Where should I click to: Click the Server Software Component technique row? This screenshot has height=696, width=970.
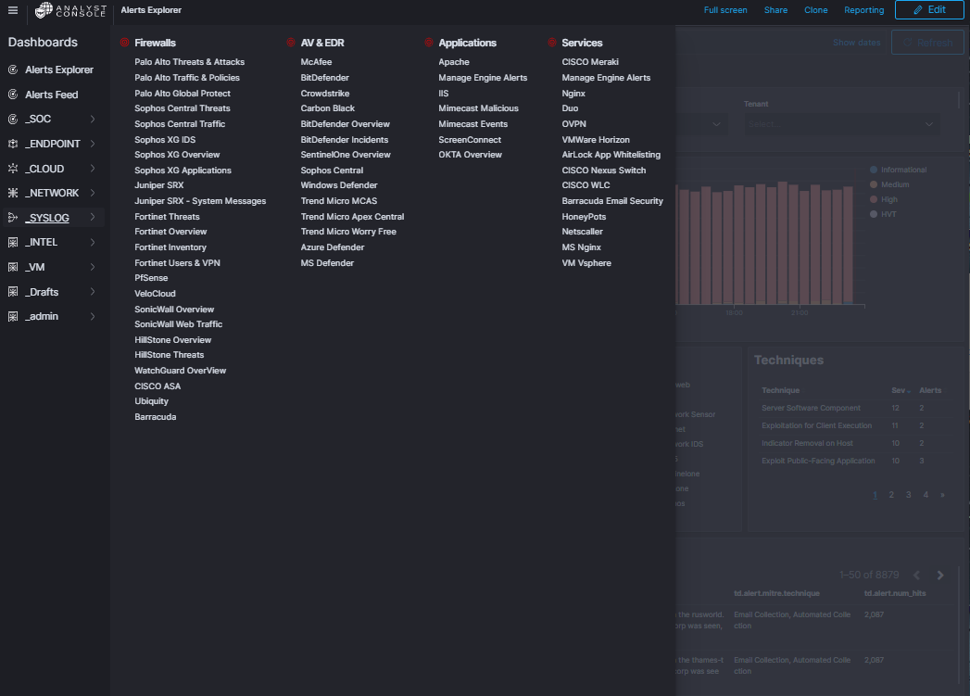tap(853, 409)
